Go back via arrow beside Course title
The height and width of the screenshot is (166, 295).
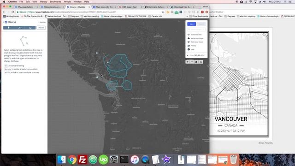coord(4,22)
